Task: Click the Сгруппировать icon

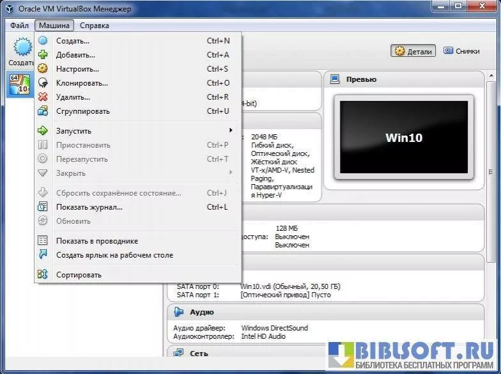Action: click(x=43, y=111)
